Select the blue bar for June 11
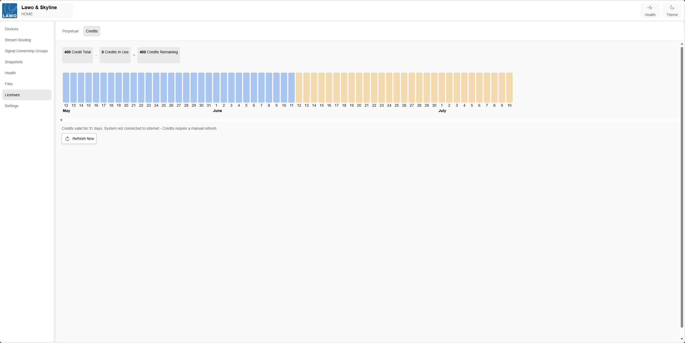Screen dimensions: 685x343 click(292, 88)
